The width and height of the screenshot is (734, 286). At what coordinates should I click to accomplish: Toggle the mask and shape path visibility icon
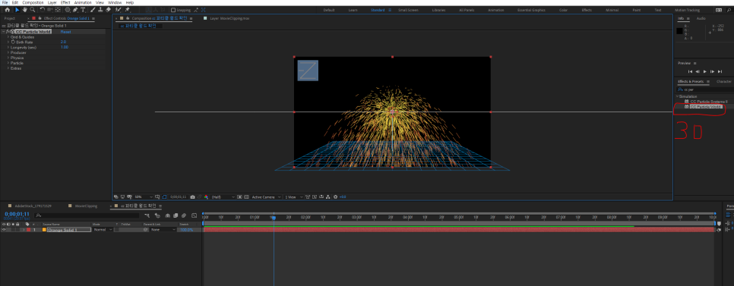[164, 197]
